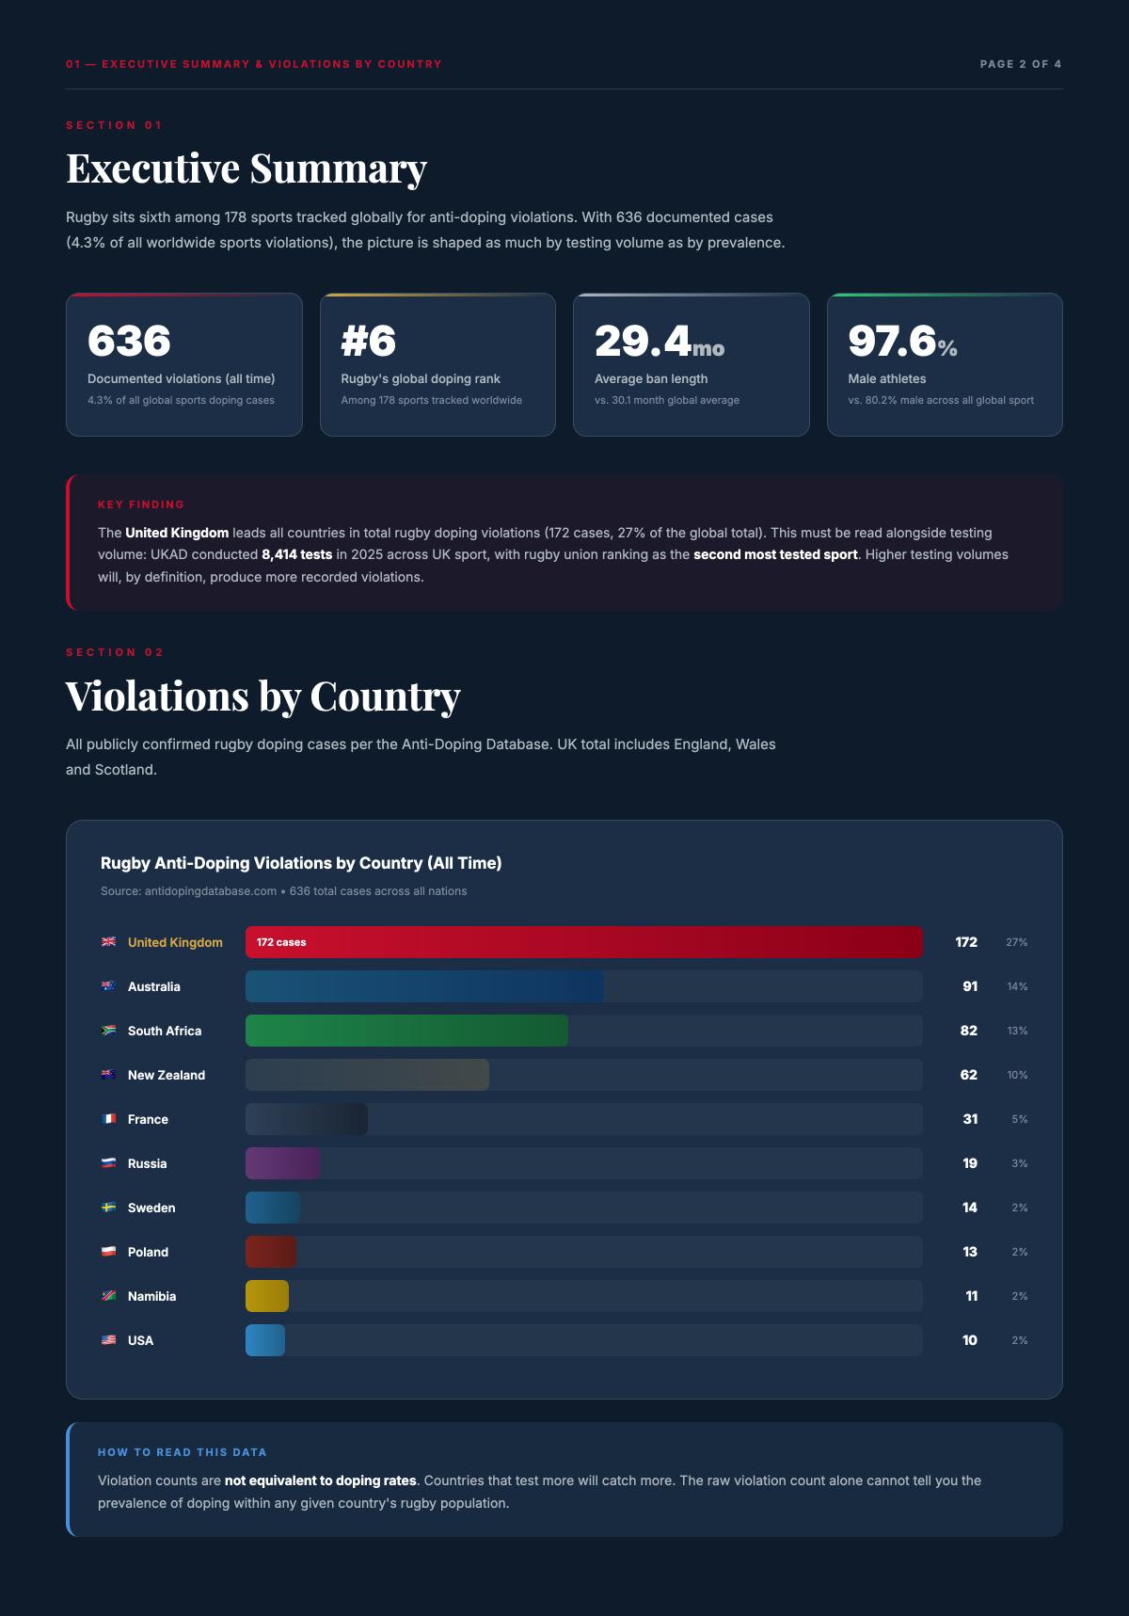Click the chart title 'Rugby Anti-Doping Violations by Country'

[301, 863]
